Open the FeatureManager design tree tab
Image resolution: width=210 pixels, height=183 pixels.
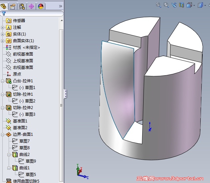pyautogui.click(x=3, y=6)
